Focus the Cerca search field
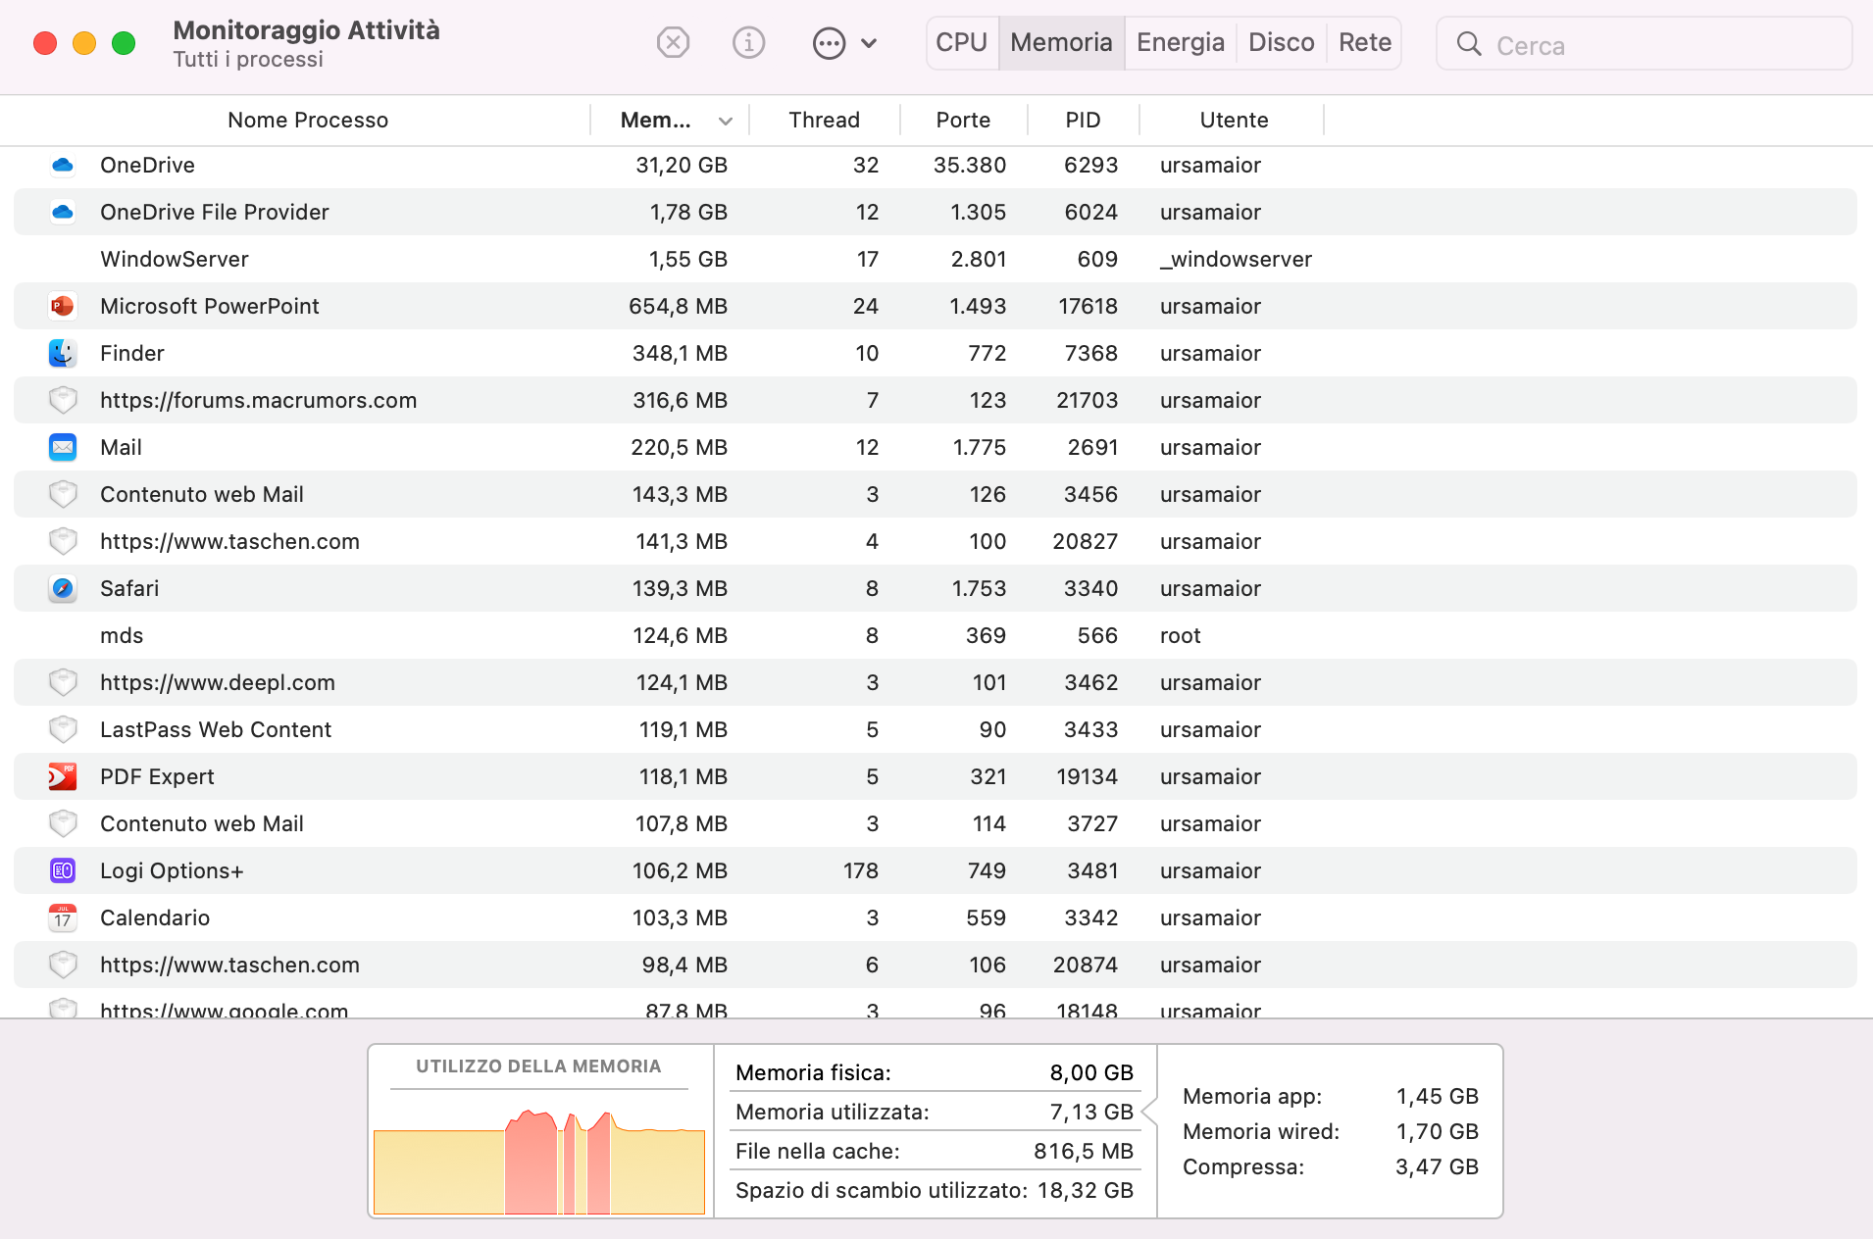Screen dimensions: 1873x1239 point(1644,44)
